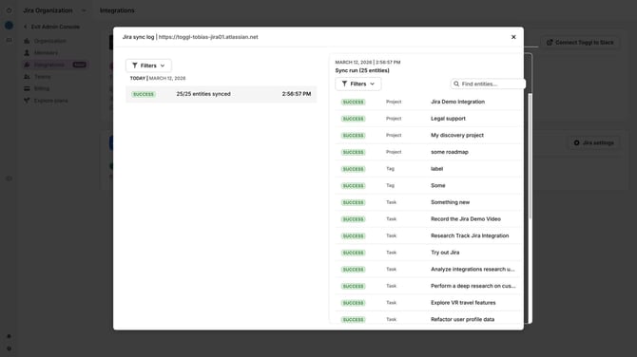
Task: Click the Teams sidebar icon
Action: coord(27,77)
